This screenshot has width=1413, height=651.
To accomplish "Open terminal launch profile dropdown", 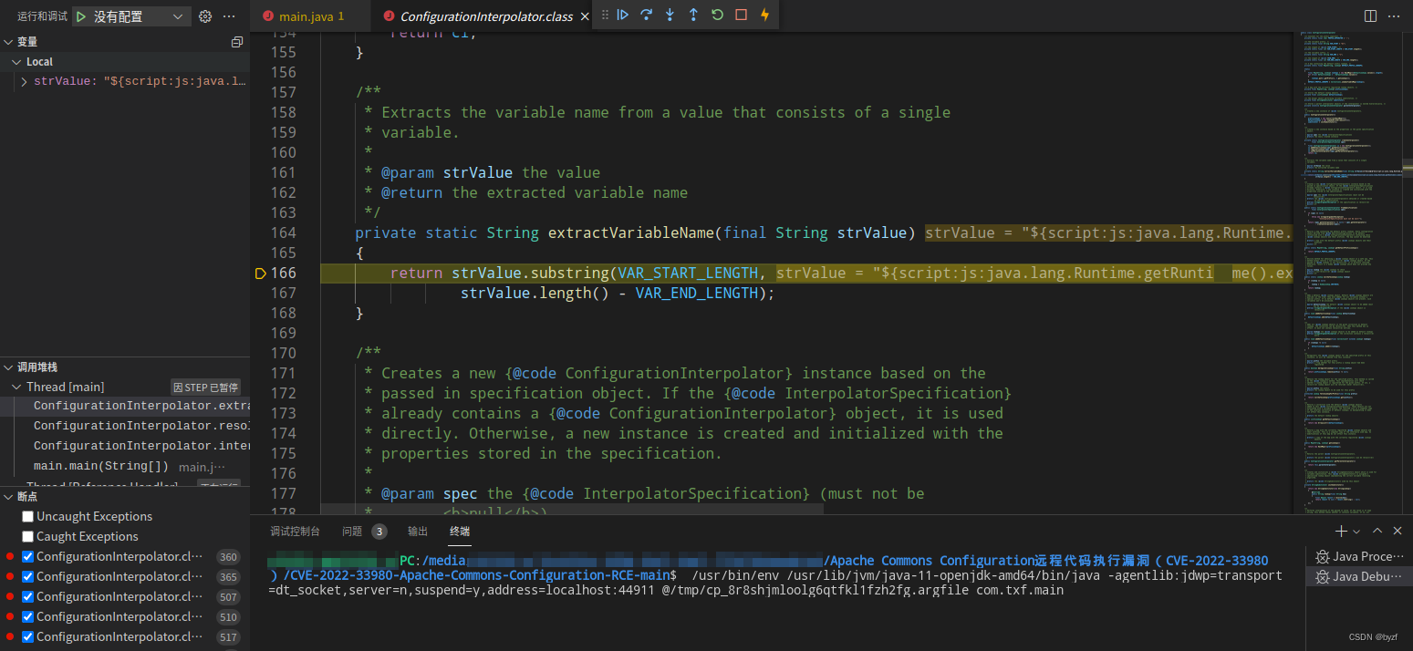I will tap(1356, 531).
